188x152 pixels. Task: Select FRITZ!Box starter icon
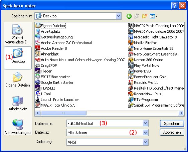click(37, 77)
